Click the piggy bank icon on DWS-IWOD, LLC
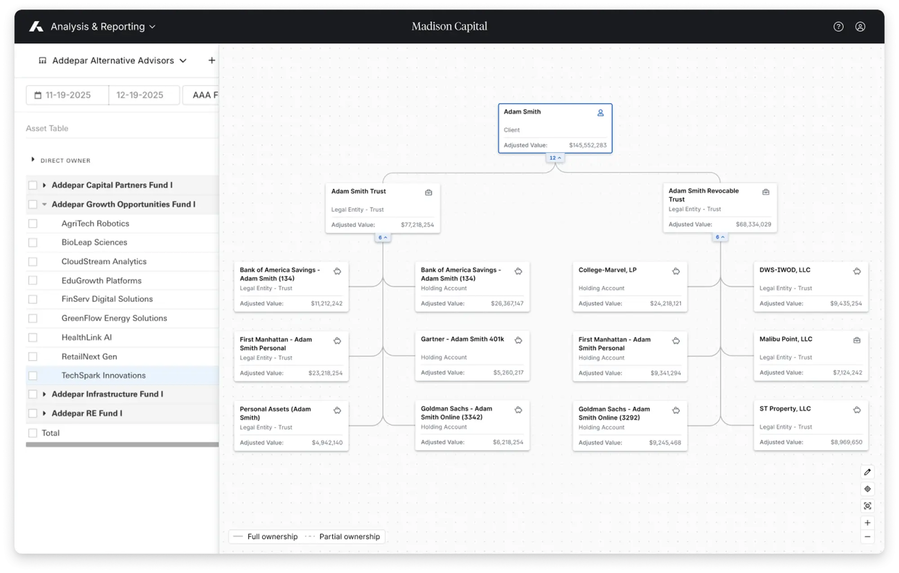Image resolution: width=899 pixels, height=573 pixels. pos(857,271)
